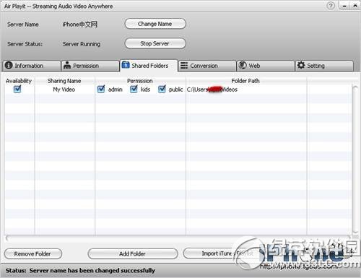Click the Availability column header
This screenshot has width=361, height=278.
pyautogui.click(x=19, y=81)
